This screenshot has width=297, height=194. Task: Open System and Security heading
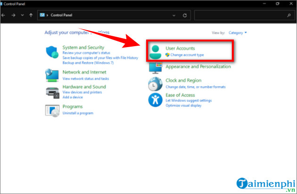pyautogui.click(x=83, y=47)
